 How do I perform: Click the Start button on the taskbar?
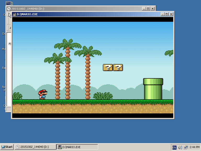tap(7, 147)
